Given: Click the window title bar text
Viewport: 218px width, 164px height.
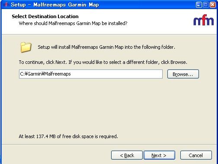Looking at the screenshot, I should (55, 5).
